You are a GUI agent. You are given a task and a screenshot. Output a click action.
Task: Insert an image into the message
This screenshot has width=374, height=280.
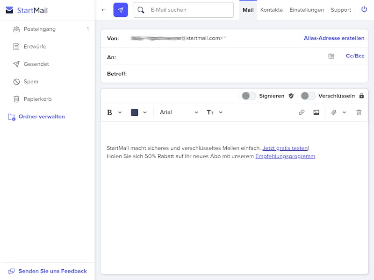316,112
